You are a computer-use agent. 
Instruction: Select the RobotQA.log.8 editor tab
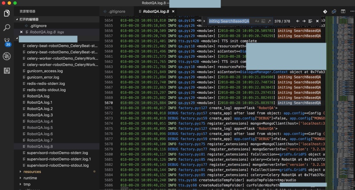[155, 12]
